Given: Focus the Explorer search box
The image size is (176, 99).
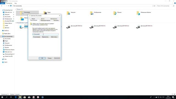Looking at the screenshot, I should point(166,6).
